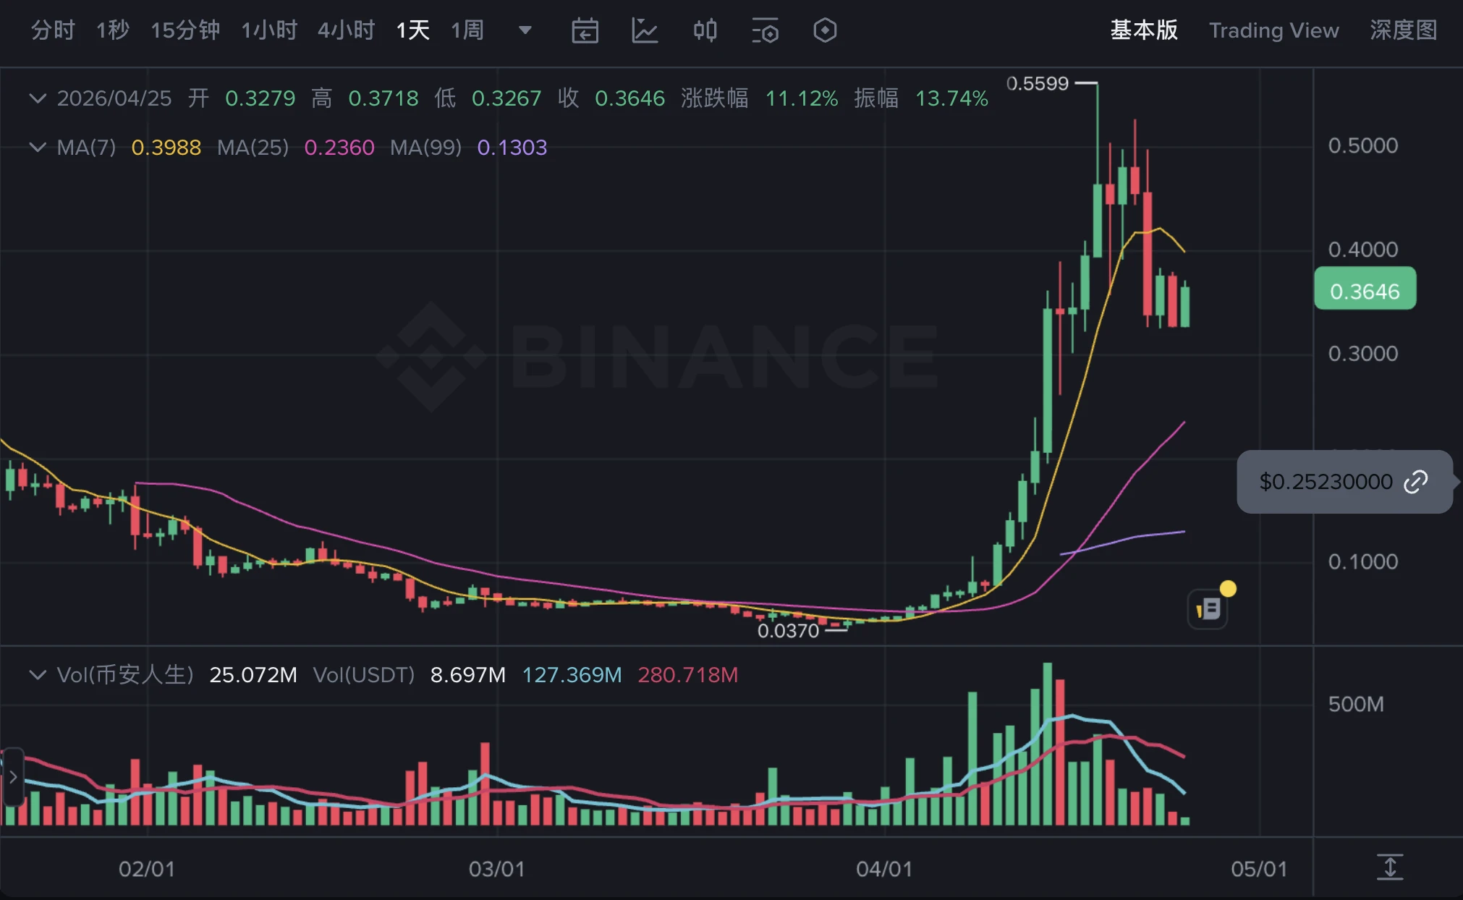Open the indicator settings icon
Viewport: 1463px width, 900px height.
coord(765,30)
